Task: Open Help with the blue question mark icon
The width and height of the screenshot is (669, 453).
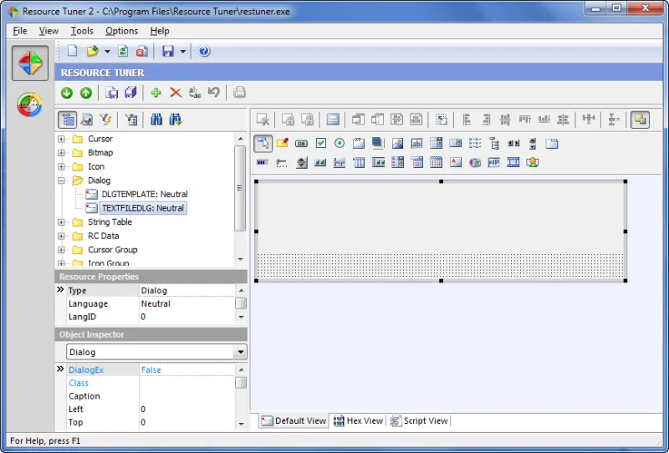Action: click(x=204, y=51)
